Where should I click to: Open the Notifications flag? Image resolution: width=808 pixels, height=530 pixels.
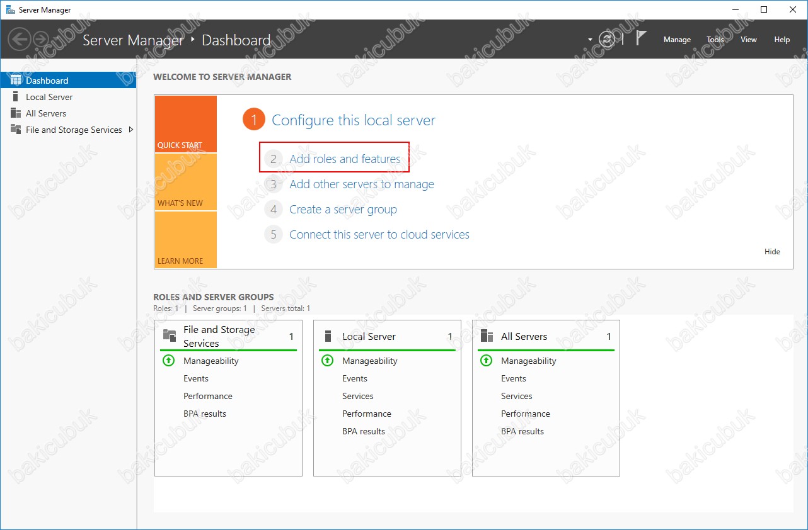tap(641, 38)
